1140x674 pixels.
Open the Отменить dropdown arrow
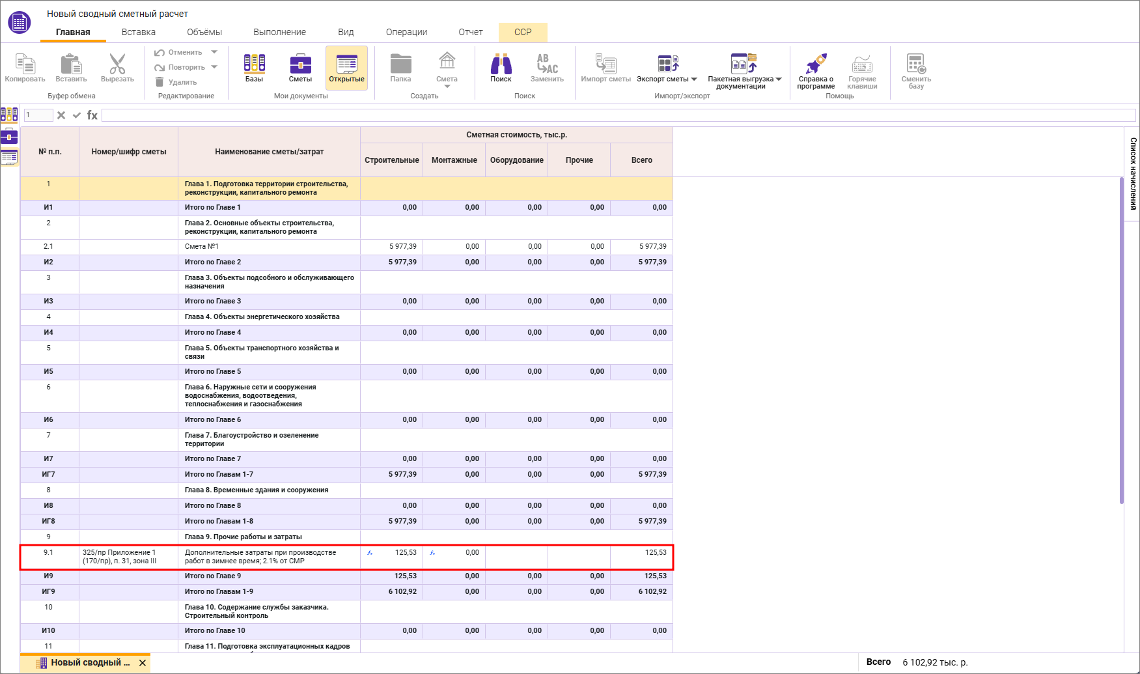214,52
